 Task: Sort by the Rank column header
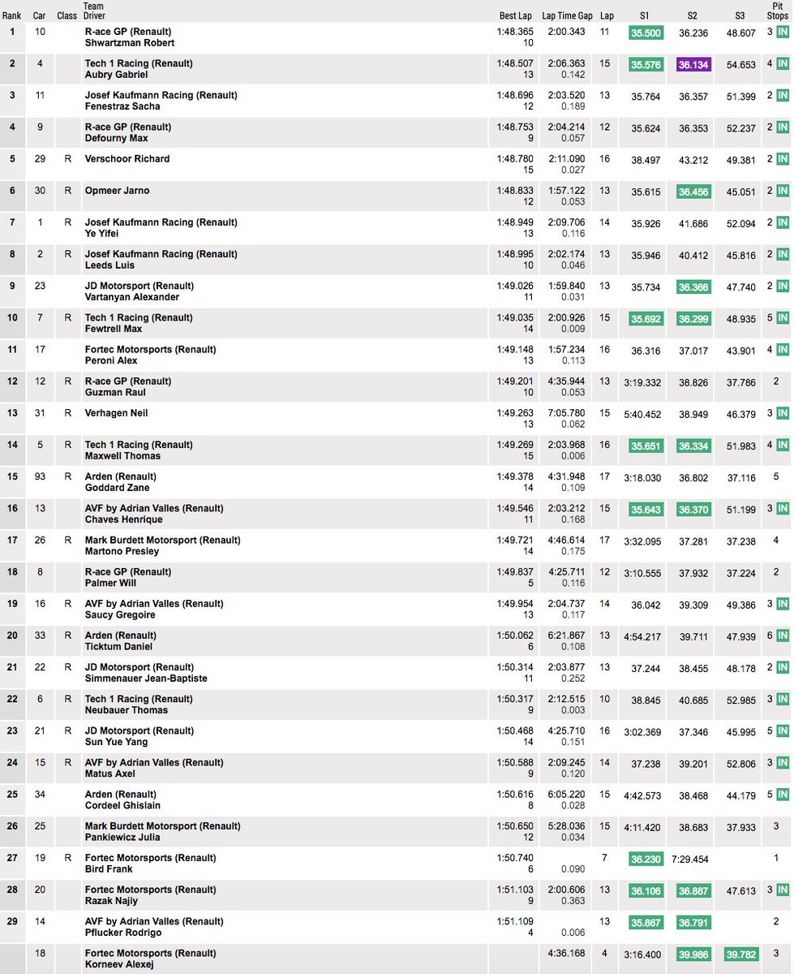(12, 15)
